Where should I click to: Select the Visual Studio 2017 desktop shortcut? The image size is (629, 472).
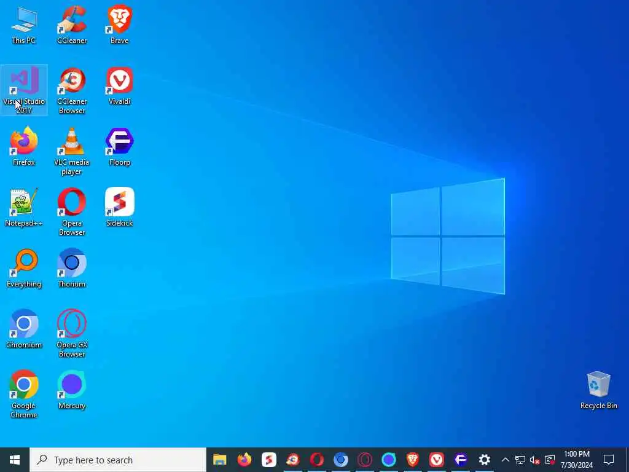click(x=24, y=90)
